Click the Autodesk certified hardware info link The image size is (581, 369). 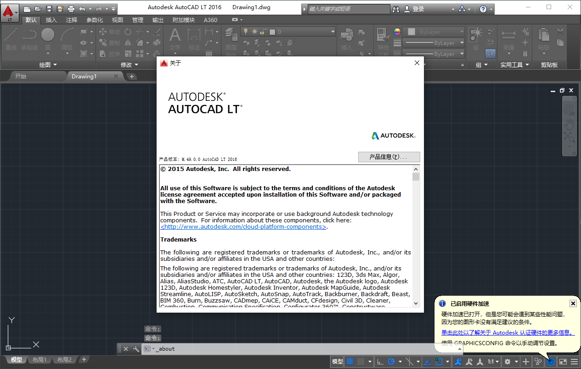(x=508, y=333)
